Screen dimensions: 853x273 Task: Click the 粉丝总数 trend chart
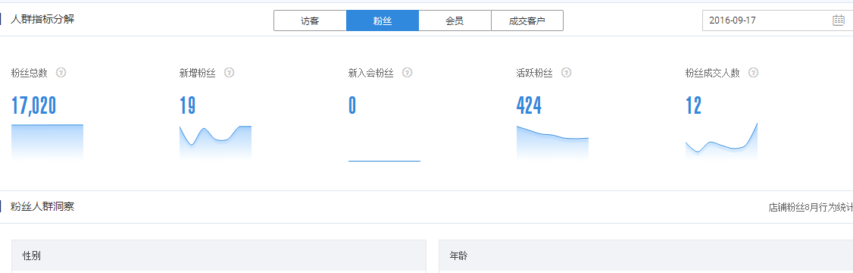click(47, 143)
